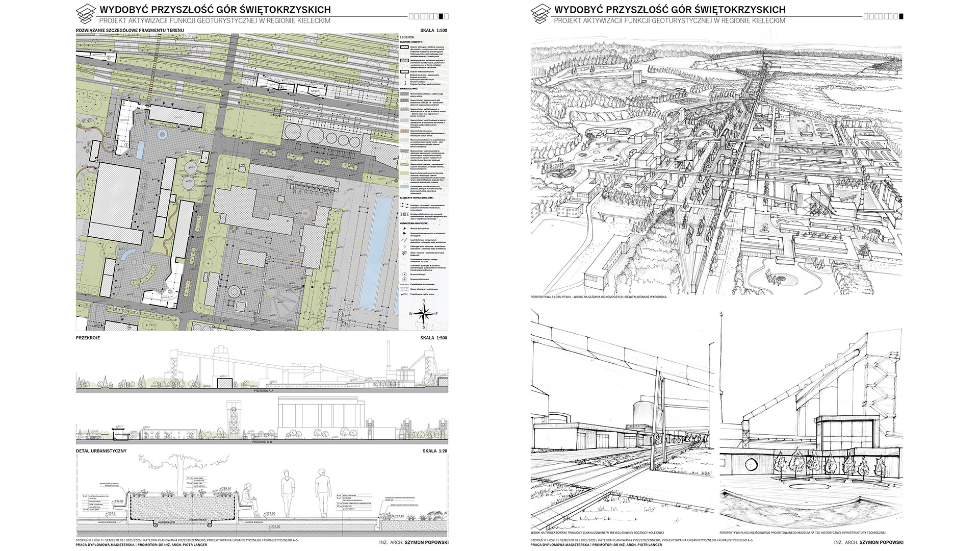Screen dimensions: 979x551
Task: Click the filled black page-indicator square, left board
Action: point(441,16)
